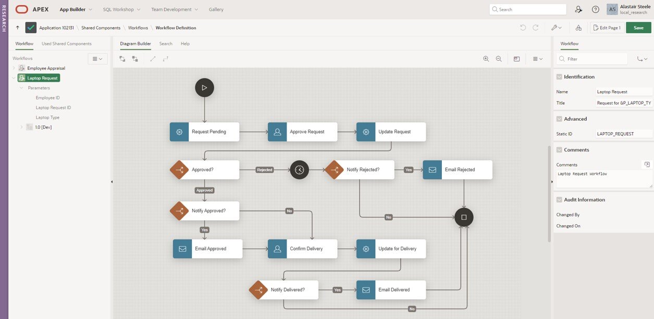Click the Redo icon
The image size is (654, 319).
pos(535,28)
